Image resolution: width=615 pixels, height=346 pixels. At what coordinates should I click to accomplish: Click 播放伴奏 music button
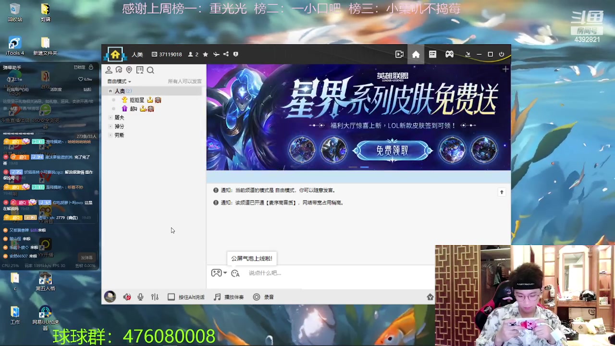click(230, 297)
